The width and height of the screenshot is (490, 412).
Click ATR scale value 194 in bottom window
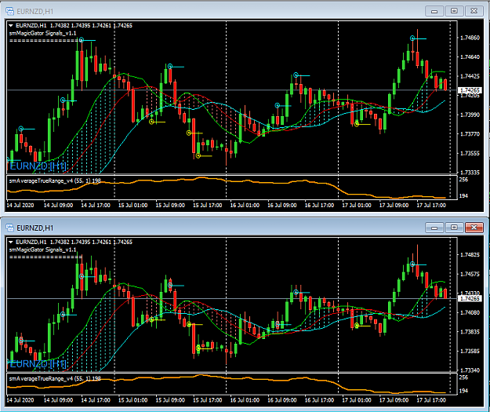tap(463, 391)
